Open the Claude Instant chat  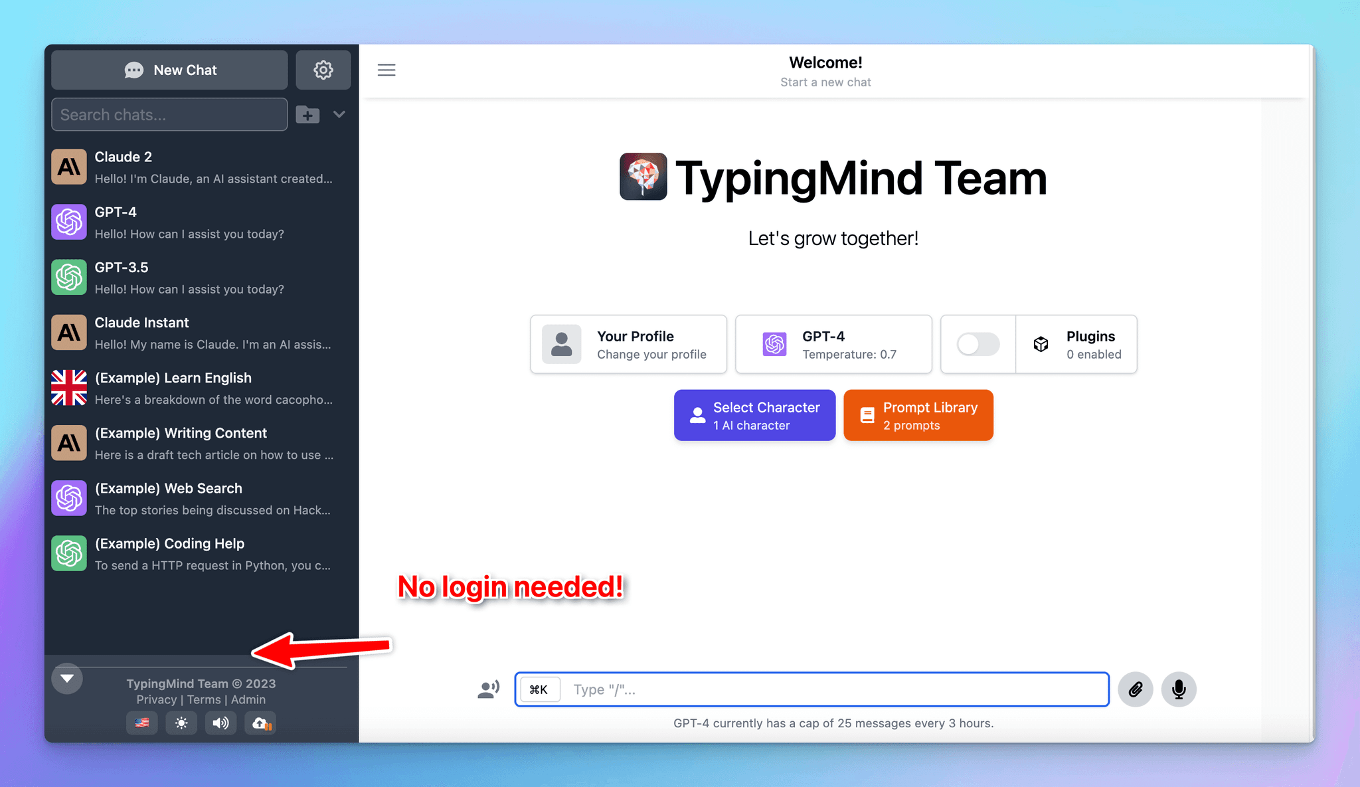[201, 333]
